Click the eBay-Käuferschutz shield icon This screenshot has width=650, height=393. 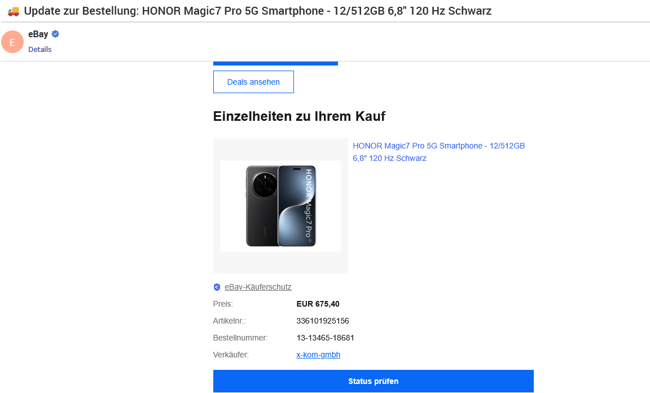click(x=217, y=287)
